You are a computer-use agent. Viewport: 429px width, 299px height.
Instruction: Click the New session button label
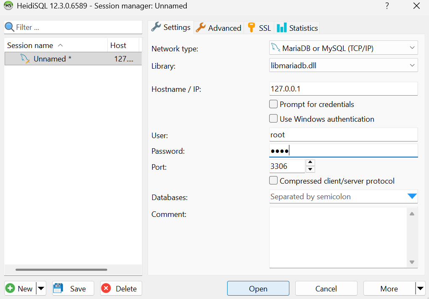[x=25, y=288]
